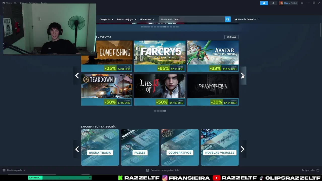Go to previous offers page arrow

77,76
